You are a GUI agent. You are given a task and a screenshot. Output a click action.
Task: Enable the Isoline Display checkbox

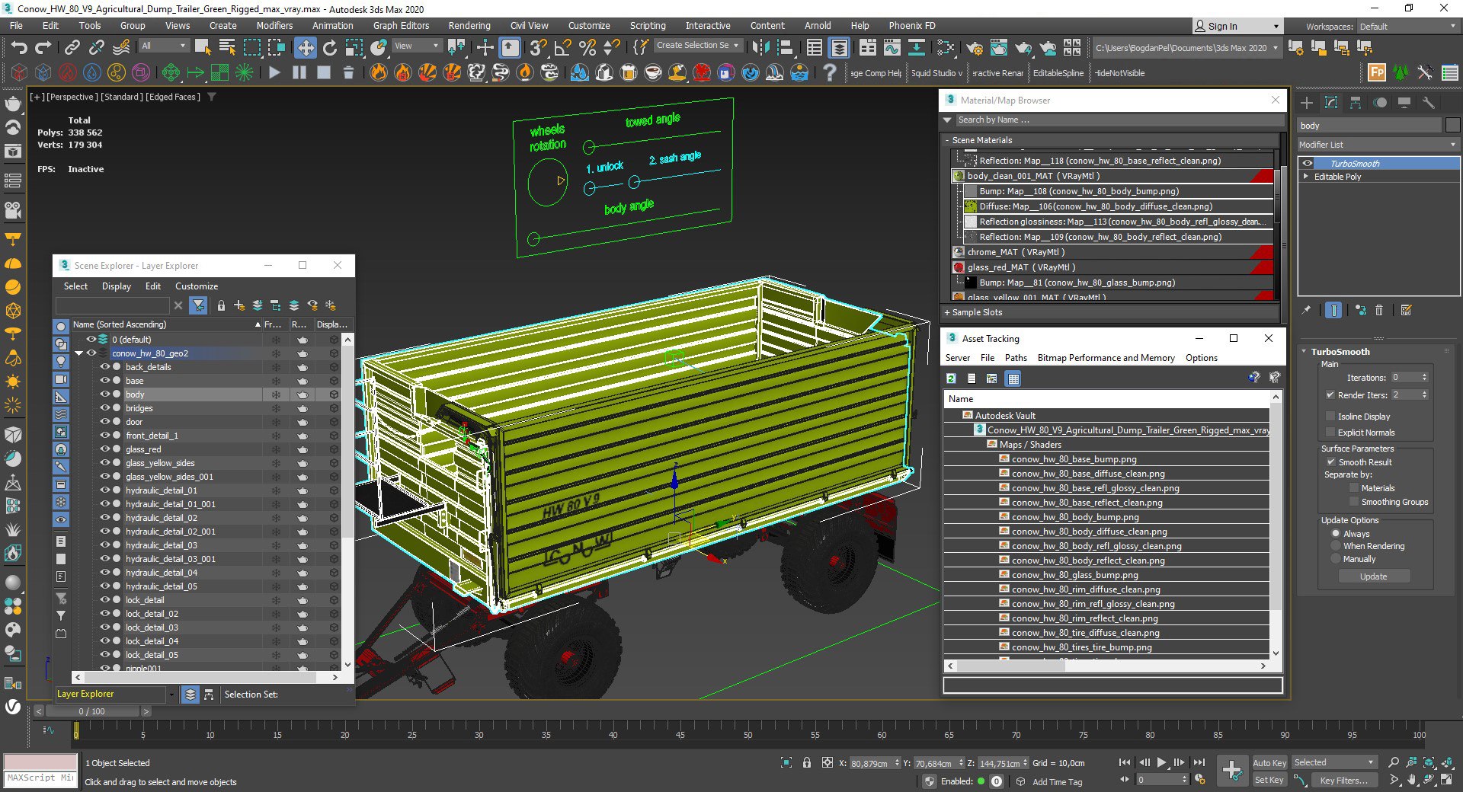coord(1330,417)
